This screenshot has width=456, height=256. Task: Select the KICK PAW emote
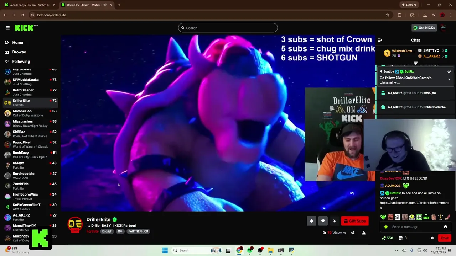pos(419,217)
